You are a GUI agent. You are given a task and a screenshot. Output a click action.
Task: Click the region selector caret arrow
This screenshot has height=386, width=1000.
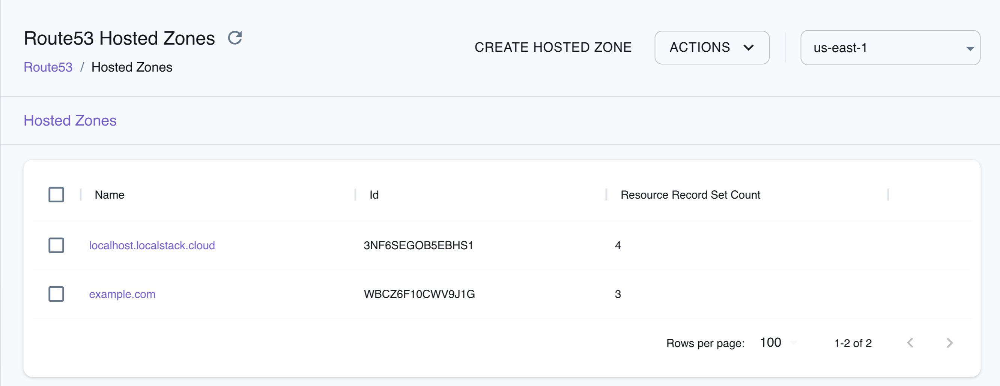970,48
